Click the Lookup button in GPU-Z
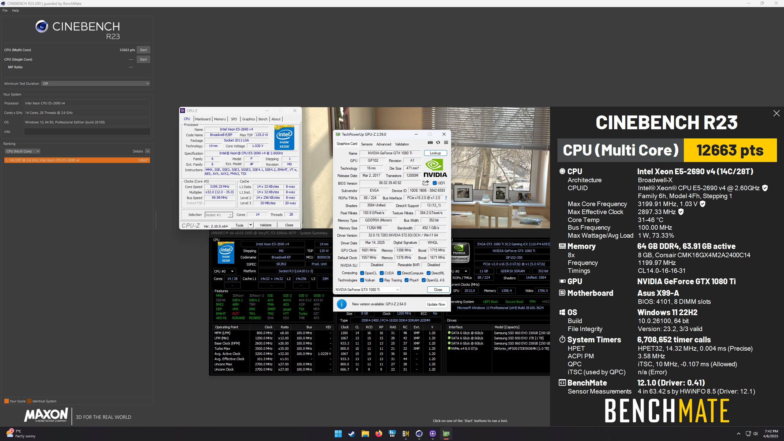Screen dimensions: 784x441 [435, 153]
